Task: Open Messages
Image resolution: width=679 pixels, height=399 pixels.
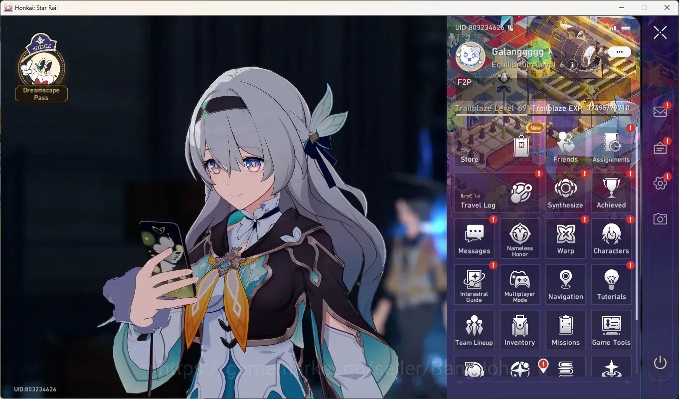Action: (474, 238)
